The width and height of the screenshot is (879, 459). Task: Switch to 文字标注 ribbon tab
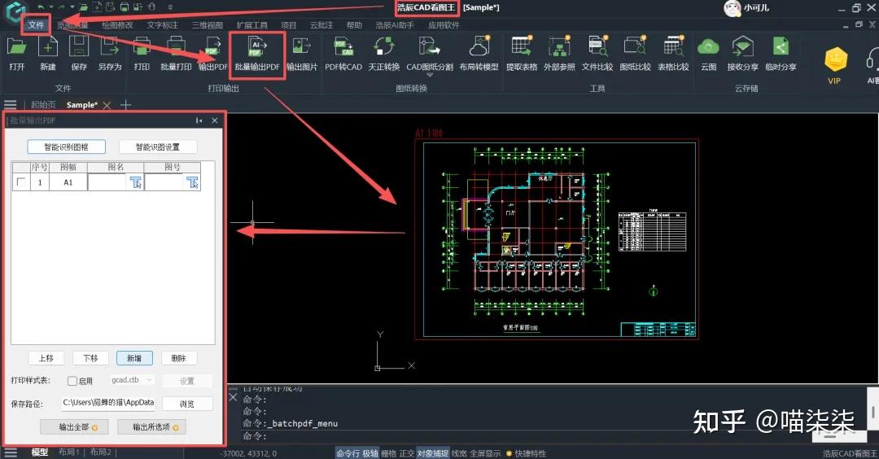(163, 25)
